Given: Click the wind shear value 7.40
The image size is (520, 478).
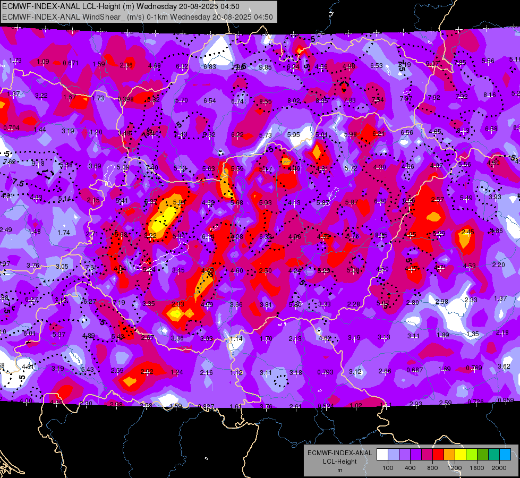Looking at the screenshot, I should click(x=152, y=167).
